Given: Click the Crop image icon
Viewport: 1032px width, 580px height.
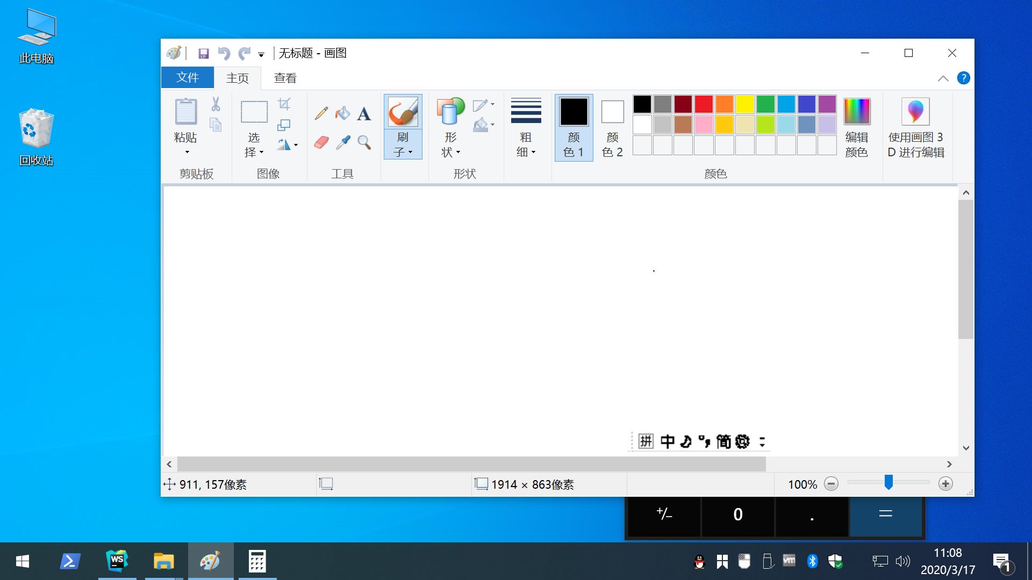Looking at the screenshot, I should point(284,104).
